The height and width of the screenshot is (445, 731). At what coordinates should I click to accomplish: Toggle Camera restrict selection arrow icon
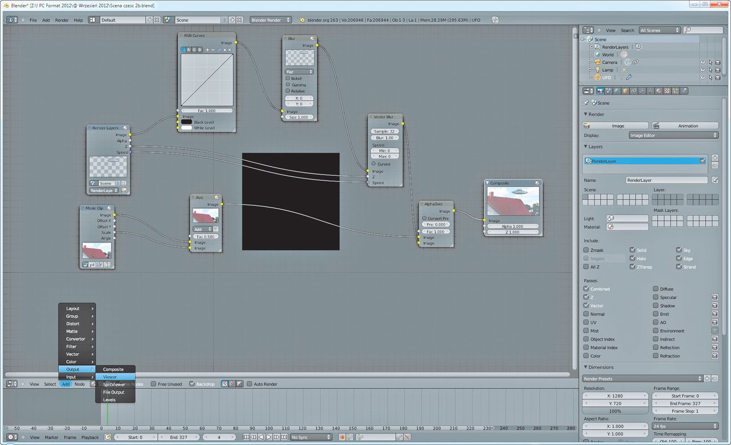point(710,62)
